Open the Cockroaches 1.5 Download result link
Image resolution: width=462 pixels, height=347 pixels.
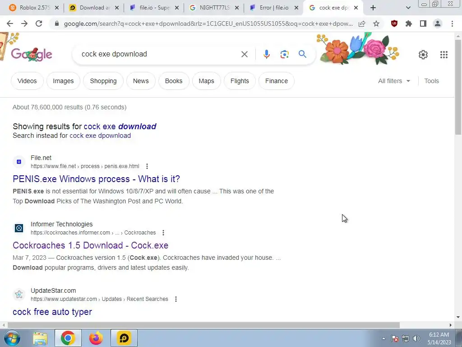click(90, 245)
